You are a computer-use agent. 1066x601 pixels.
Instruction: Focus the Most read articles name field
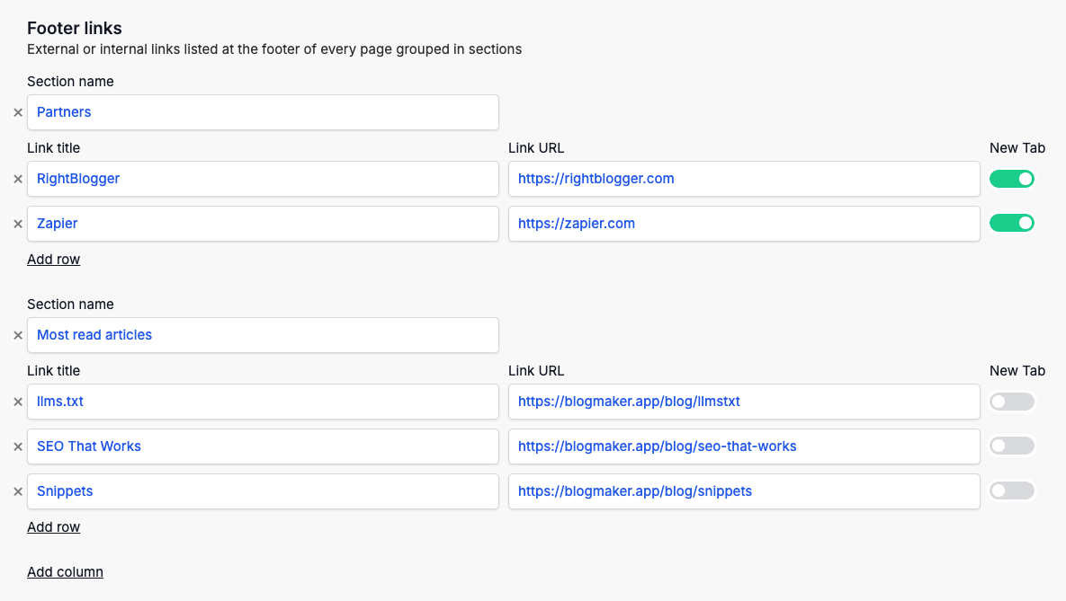tap(263, 335)
